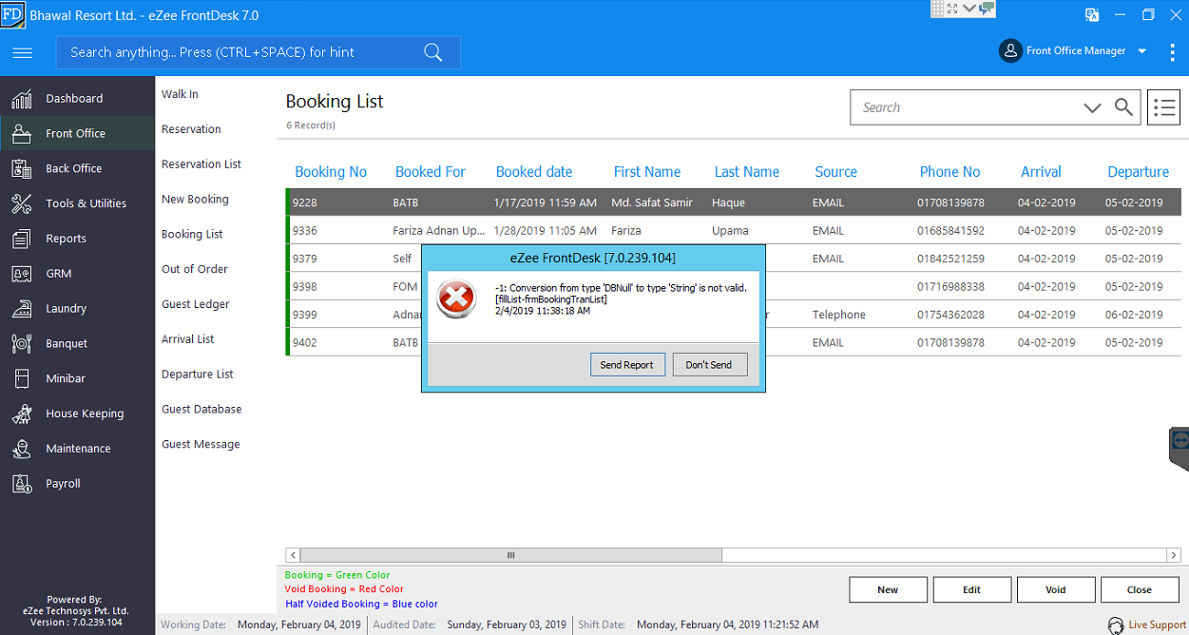Click the House Keeping icon
The width and height of the screenshot is (1189, 635).
pyautogui.click(x=22, y=414)
